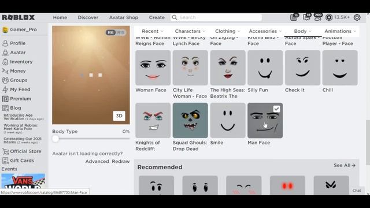Expand the Characters dropdown
The height and width of the screenshot is (208, 370).
(x=190, y=31)
